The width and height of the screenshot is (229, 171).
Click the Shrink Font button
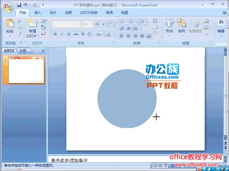[x=104, y=24]
